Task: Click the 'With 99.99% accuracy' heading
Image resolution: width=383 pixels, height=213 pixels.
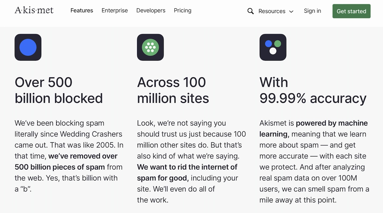Action: tap(313, 90)
